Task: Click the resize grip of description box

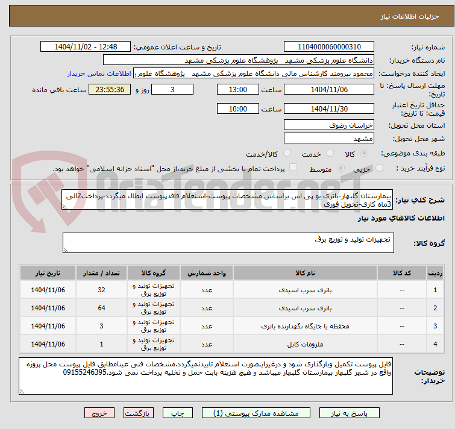Action: 64,207
